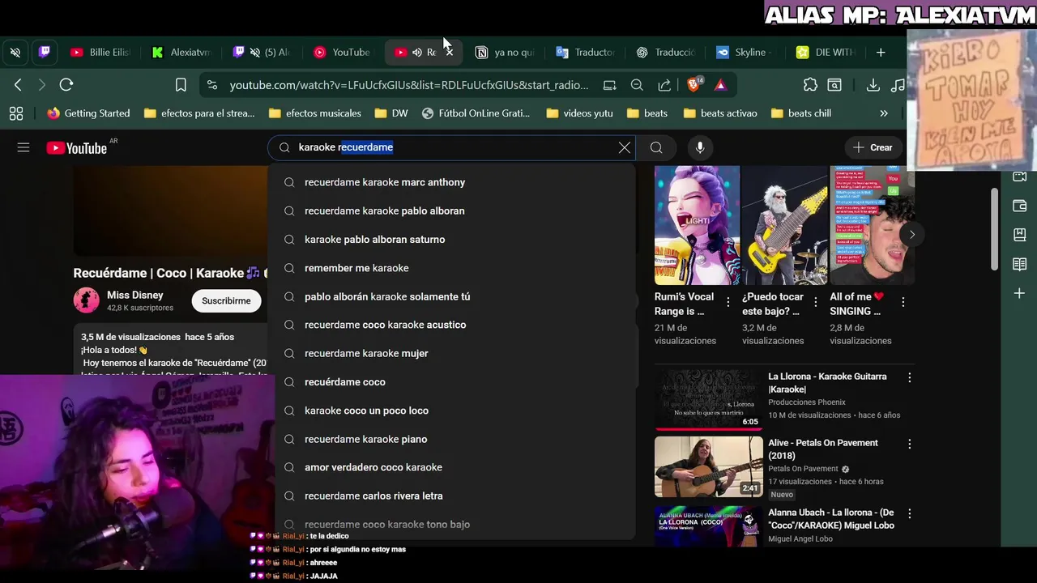Viewport: 1037px width, 583px height.
Task: Open the 'beats chill' bookmark folder
Action: tap(800, 113)
